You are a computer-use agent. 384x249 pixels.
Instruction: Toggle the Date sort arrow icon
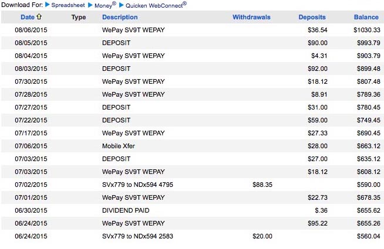[39, 16]
